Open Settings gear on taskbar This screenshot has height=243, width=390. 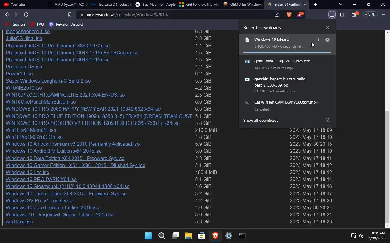coord(229,236)
